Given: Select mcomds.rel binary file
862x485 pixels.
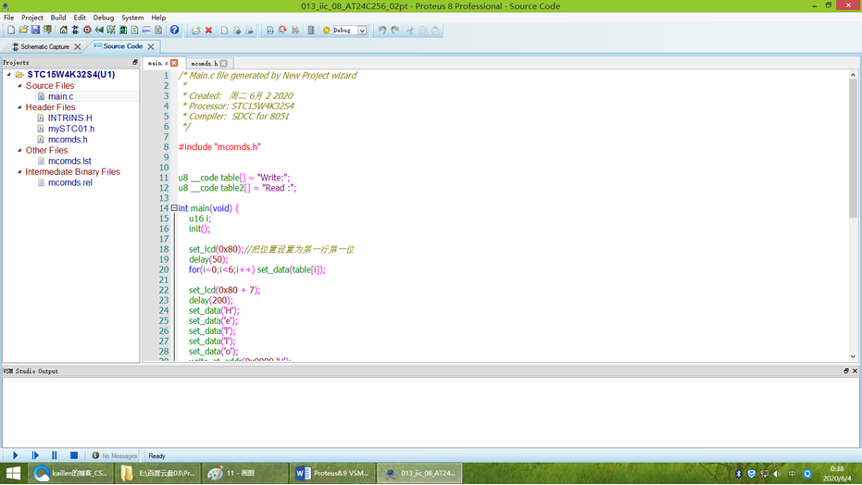Looking at the screenshot, I should (69, 182).
